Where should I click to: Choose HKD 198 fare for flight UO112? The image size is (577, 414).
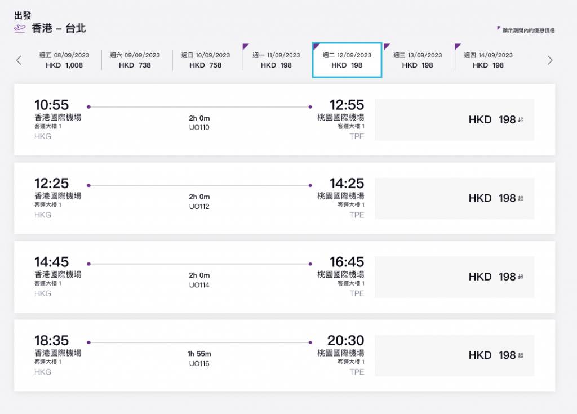pyautogui.click(x=454, y=198)
